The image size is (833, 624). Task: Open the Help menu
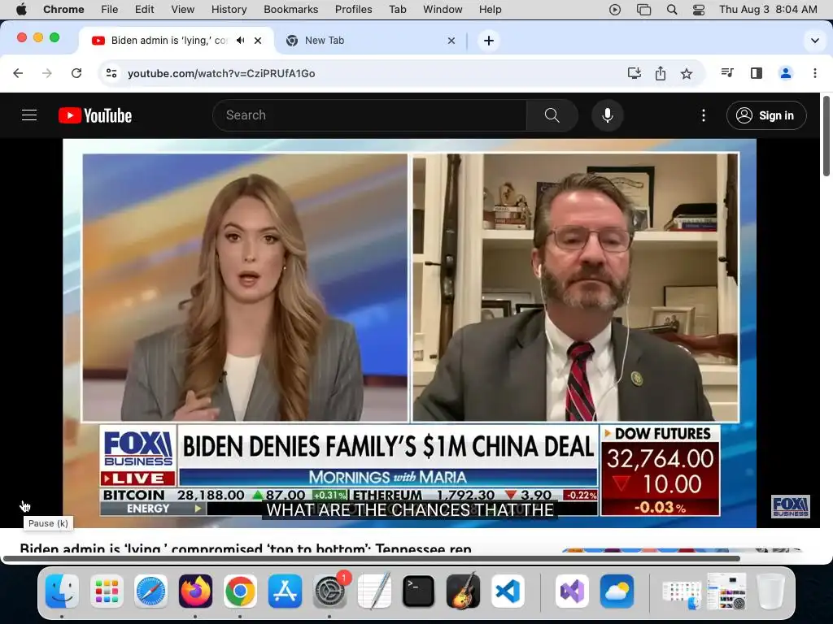coord(490,10)
